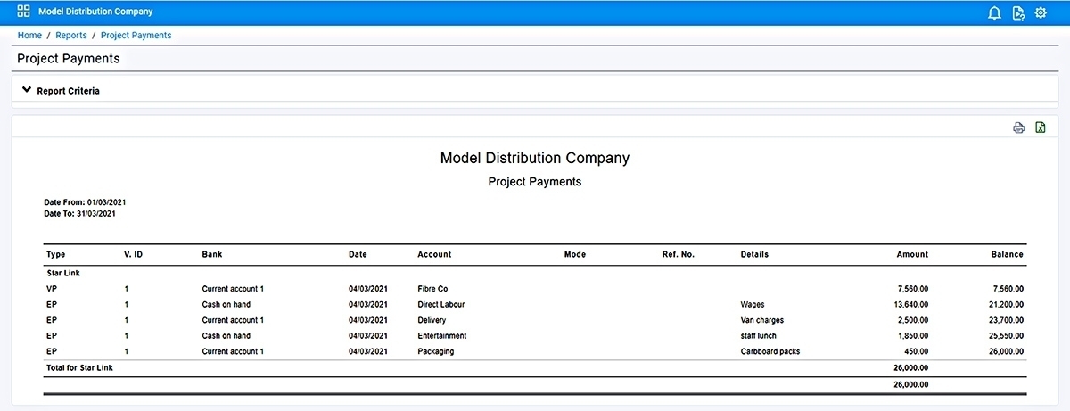This screenshot has height=411, width=1070.
Task: Click the Star Link group row
Action: tap(534, 273)
